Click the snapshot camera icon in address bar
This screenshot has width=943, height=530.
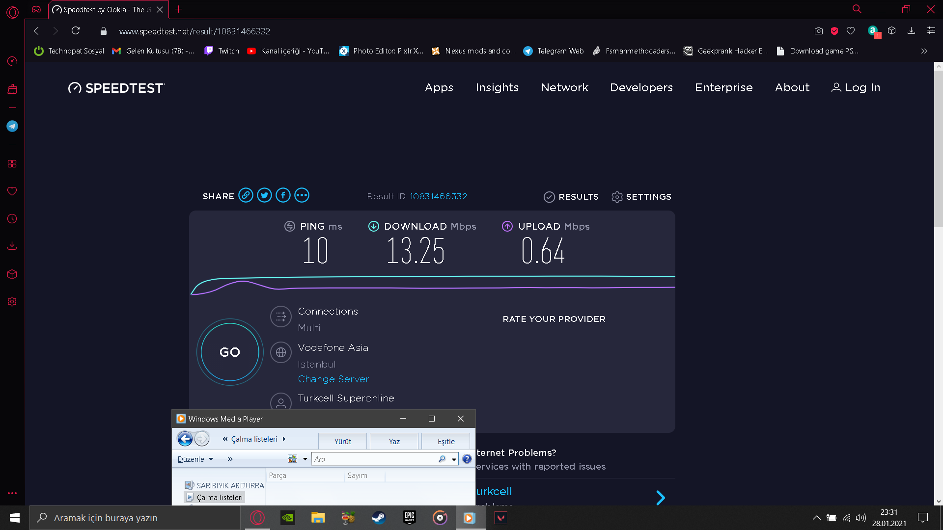tap(818, 31)
